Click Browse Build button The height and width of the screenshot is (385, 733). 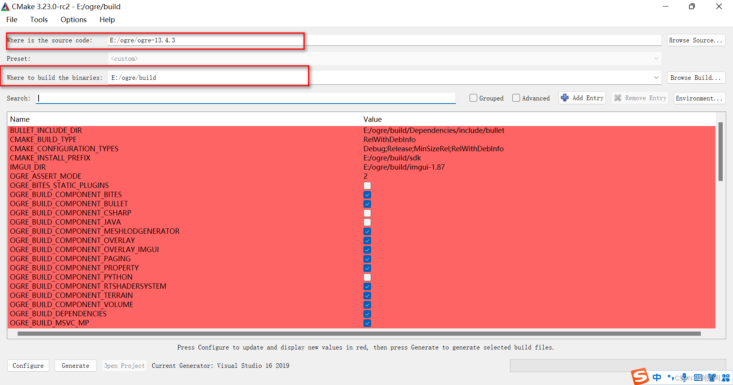(x=696, y=78)
